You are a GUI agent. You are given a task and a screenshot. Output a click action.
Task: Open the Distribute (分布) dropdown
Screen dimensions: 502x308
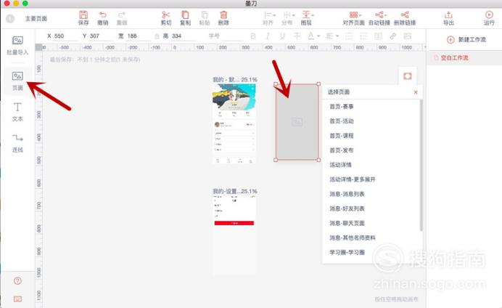(x=287, y=18)
